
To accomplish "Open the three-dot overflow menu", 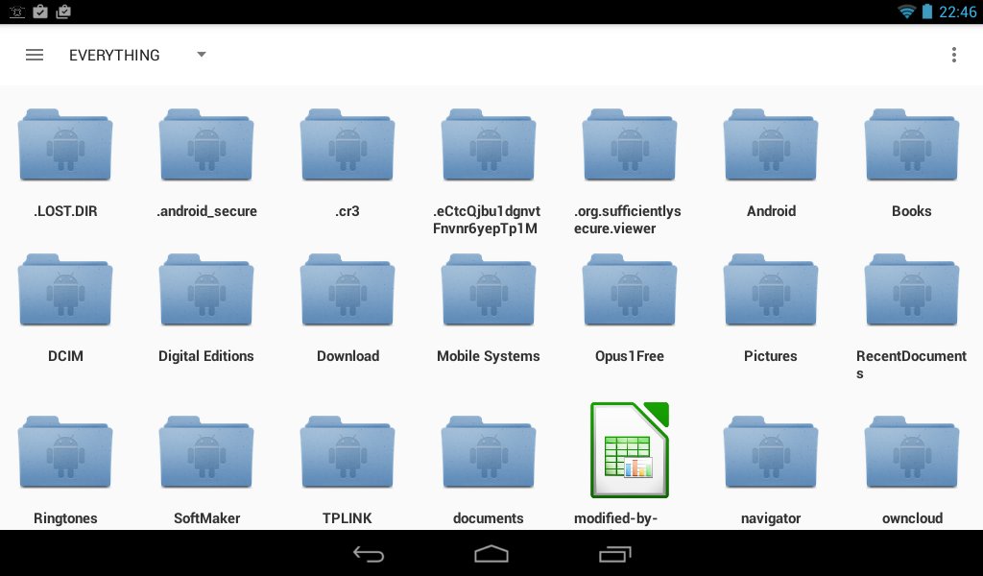I will (x=953, y=55).
